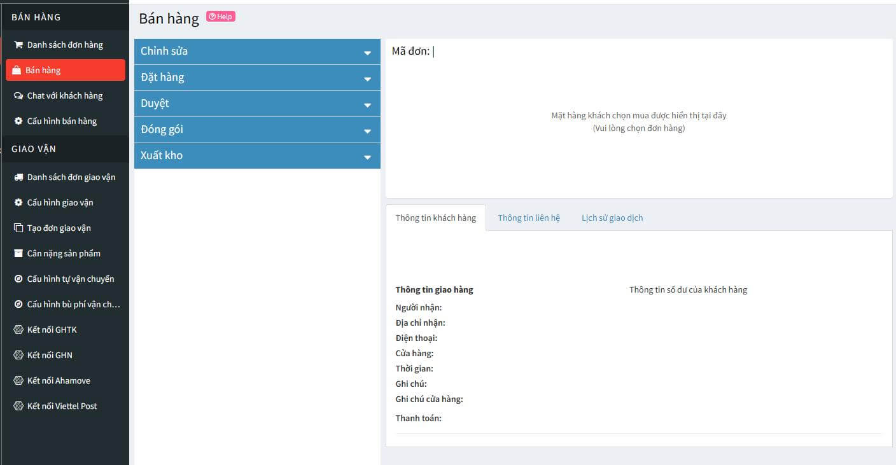Click the gear icon for Cấu hình giao vận

18,203
